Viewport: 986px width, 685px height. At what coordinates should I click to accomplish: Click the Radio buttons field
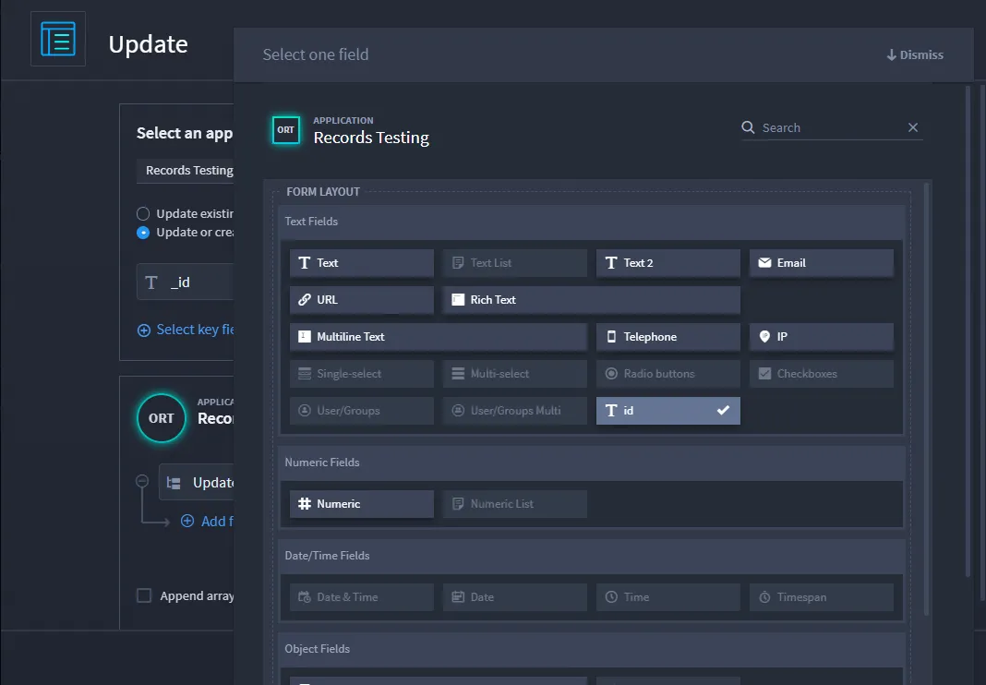coord(667,374)
